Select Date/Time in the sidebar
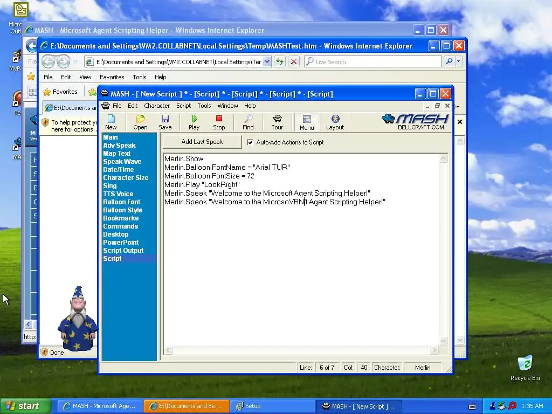552x414 pixels. click(x=118, y=170)
